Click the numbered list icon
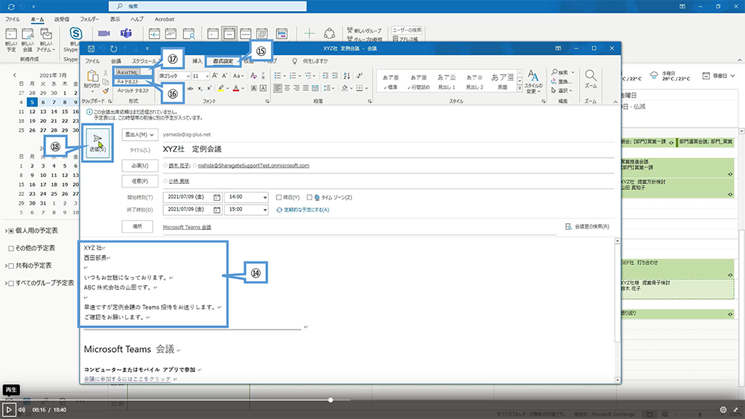This screenshot has width=745, height=419. [293, 75]
